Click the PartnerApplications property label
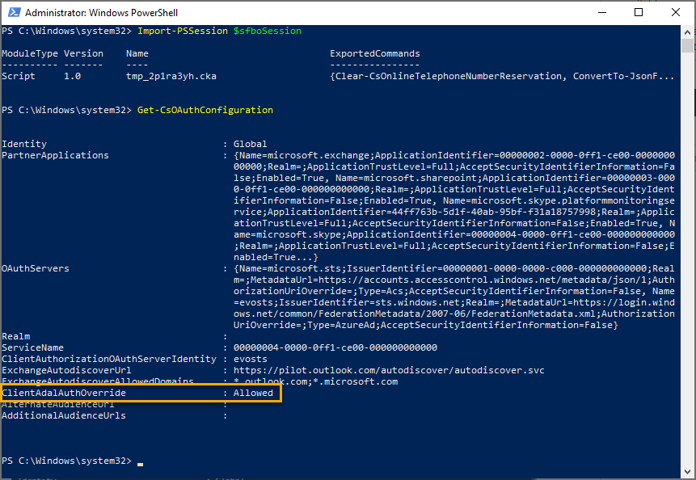 (x=55, y=155)
